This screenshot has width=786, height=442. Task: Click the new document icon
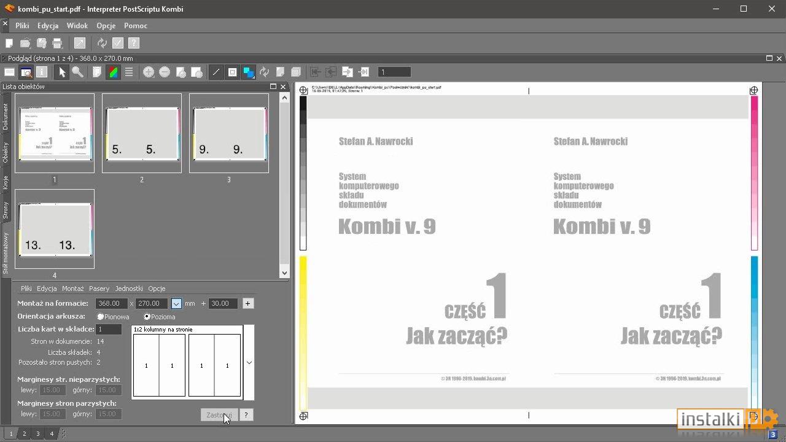pos(9,43)
